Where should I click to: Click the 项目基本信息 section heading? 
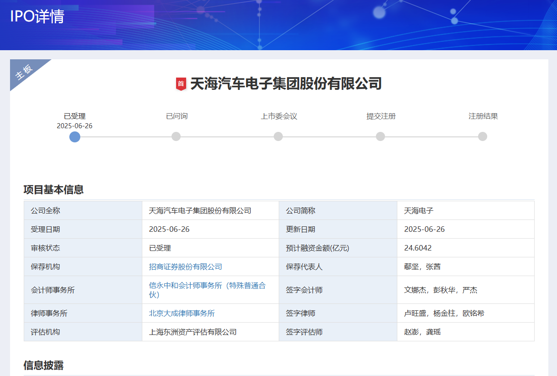tap(53, 190)
